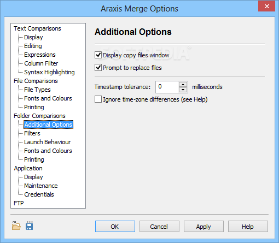The height and width of the screenshot is (243, 279).
Task: Click the Apply button
Action: tap(204, 227)
